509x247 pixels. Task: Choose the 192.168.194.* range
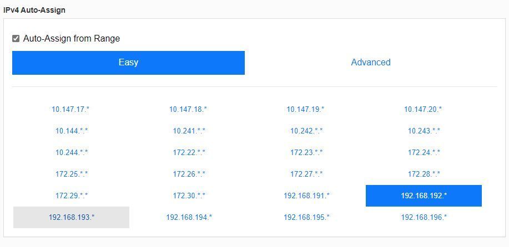point(189,217)
